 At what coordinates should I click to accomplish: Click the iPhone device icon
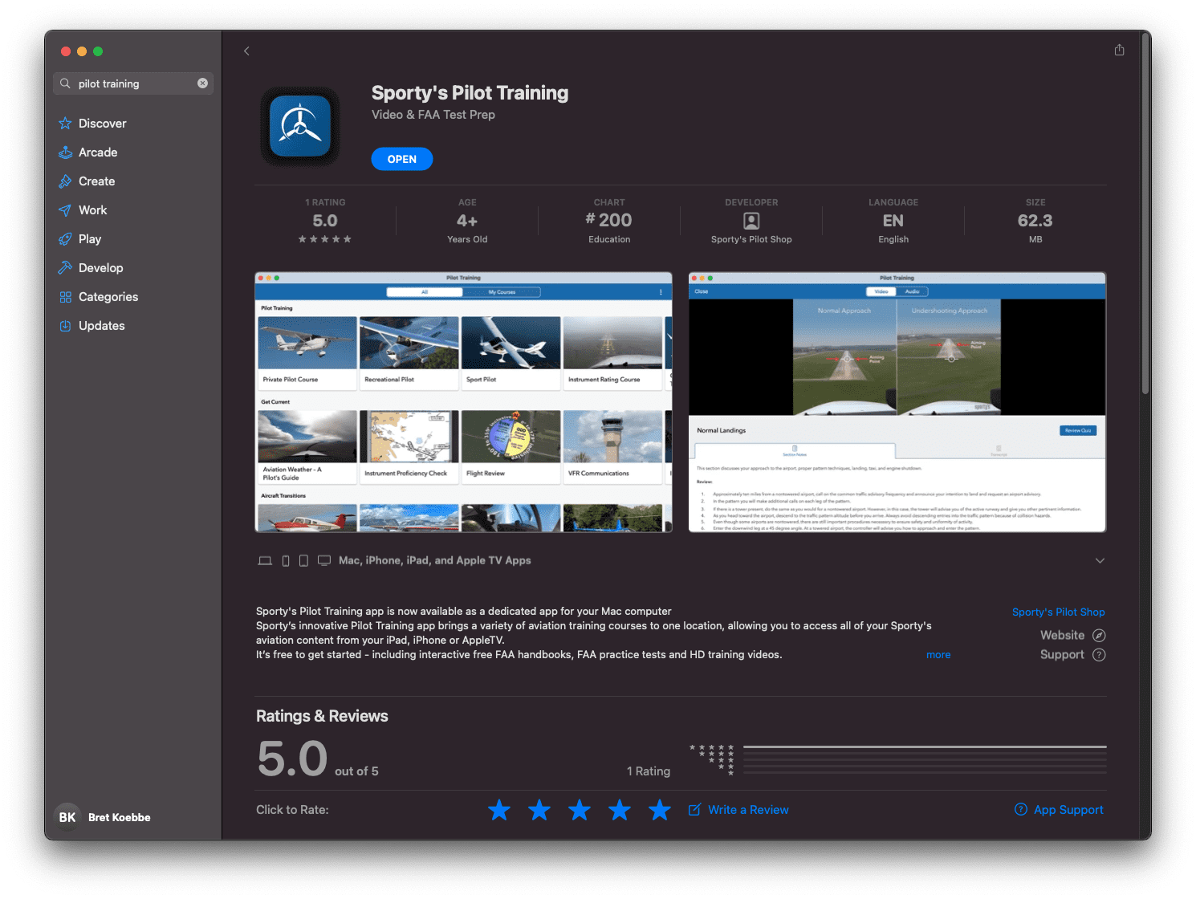286,560
